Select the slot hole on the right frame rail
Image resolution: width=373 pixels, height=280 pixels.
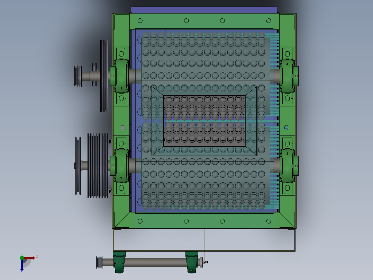[x=286, y=128]
